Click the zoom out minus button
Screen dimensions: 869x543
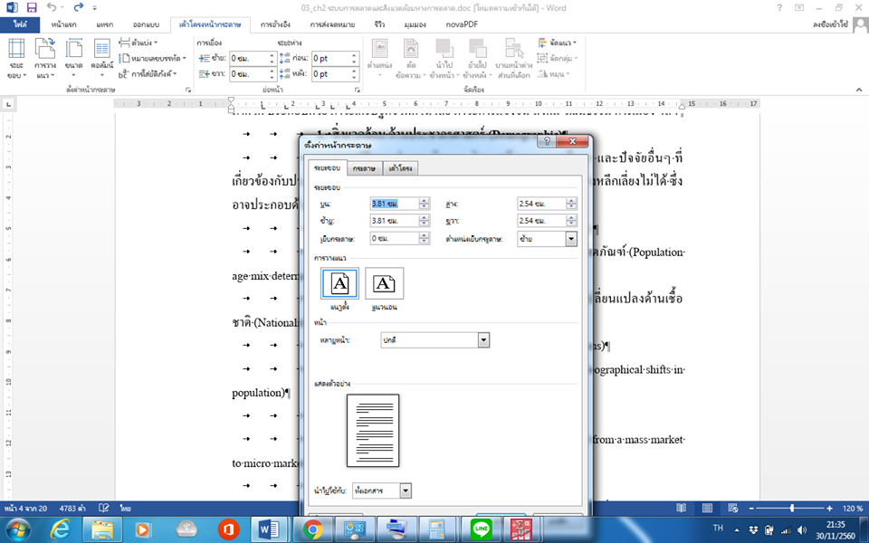tap(751, 508)
